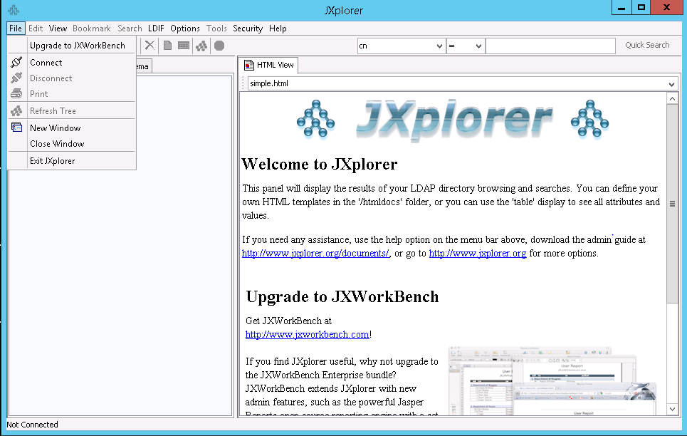Open the Search menu

130,28
